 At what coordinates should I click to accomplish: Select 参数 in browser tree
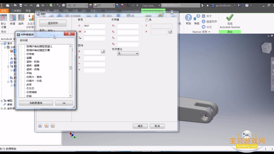tap(10, 105)
